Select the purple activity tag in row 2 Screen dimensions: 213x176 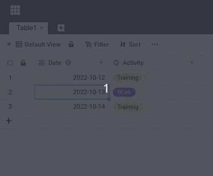click(124, 92)
